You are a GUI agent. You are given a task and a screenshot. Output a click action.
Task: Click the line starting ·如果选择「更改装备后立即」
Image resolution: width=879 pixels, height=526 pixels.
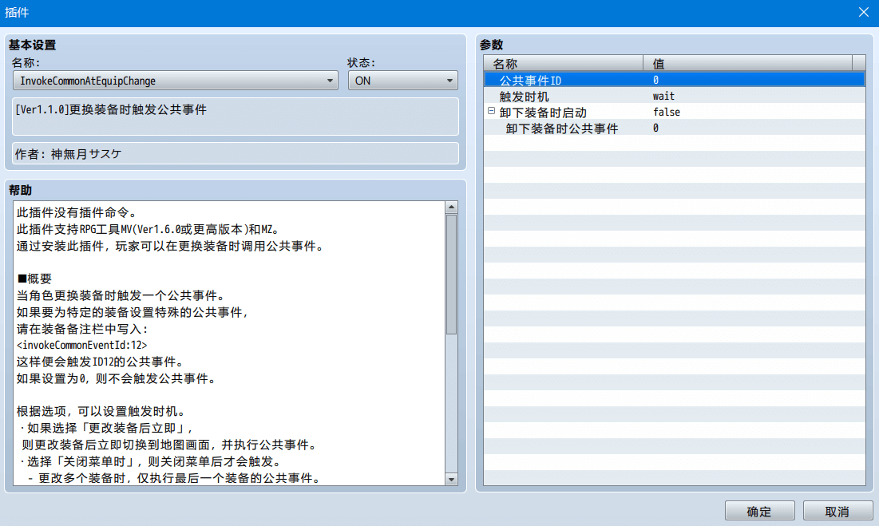coord(107,428)
